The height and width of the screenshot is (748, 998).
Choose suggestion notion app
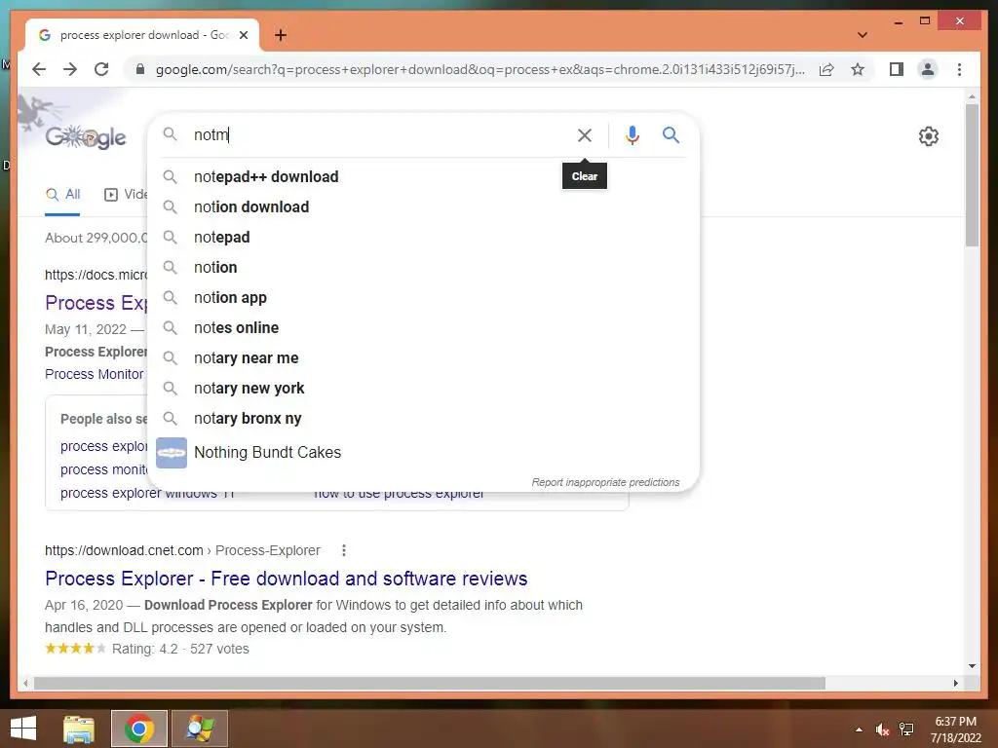click(x=423, y=298)
